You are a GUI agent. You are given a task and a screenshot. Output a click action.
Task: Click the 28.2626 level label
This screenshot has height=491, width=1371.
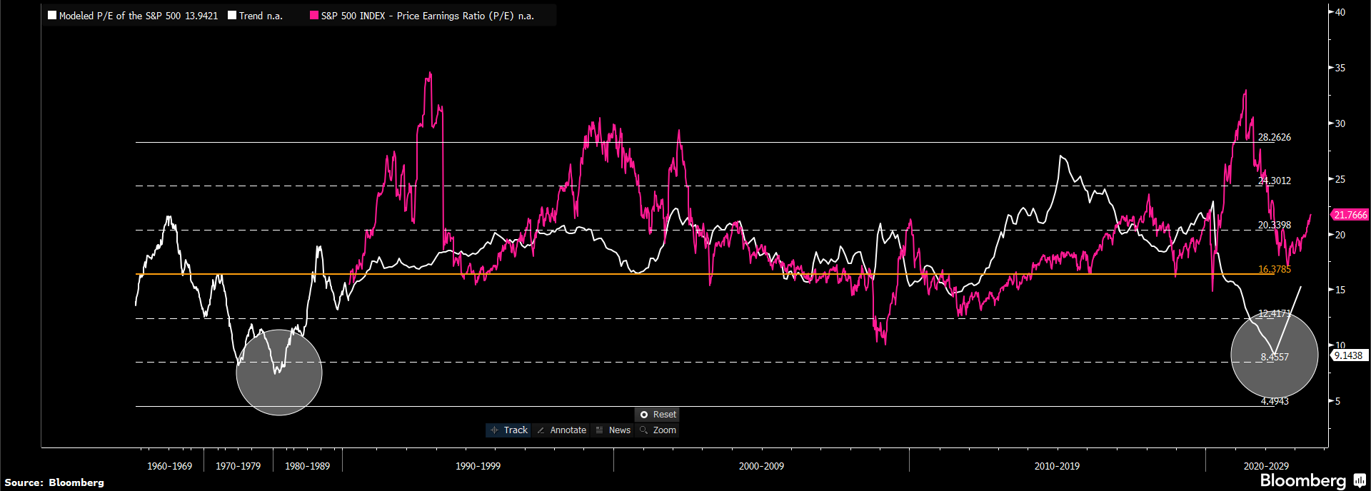coord(1274,137)
